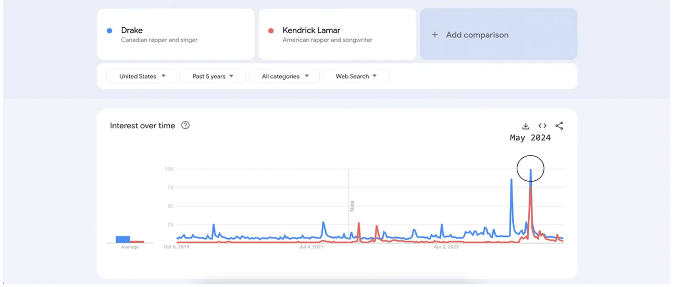Viewport: 673px width, 287px height.
Task: Click Drake's blue dot indicator
Action: 109,31
